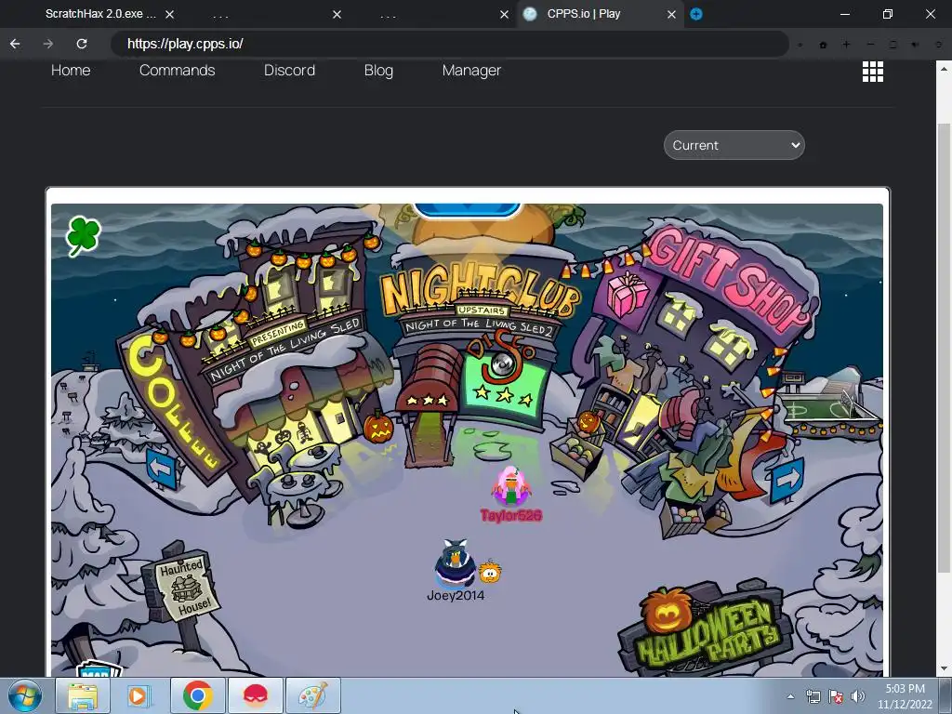Open the Commands nav link
Image resolution: width=952 pixels, height=714 pixels.
click(178, 71)
